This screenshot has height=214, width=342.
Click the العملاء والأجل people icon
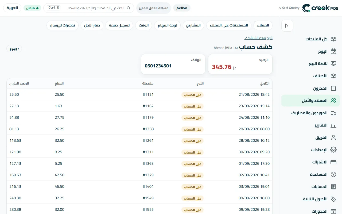[x=333, y=101]
